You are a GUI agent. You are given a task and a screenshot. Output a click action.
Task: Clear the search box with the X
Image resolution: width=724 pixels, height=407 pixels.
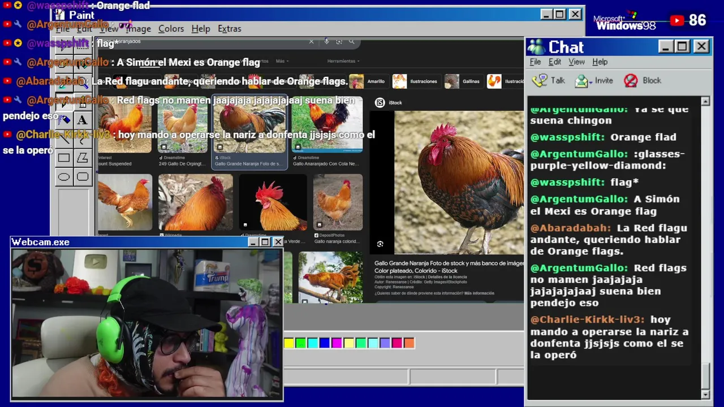point(311,41)
